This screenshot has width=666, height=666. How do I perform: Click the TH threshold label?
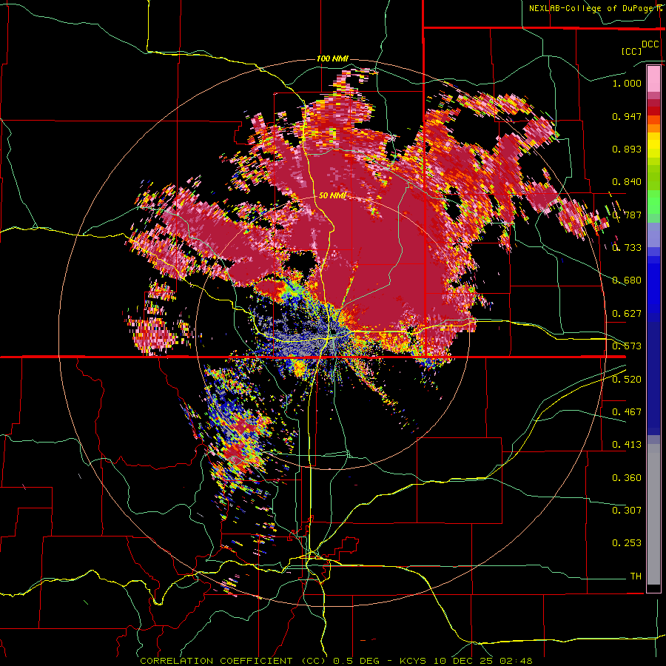click(636, 576)
